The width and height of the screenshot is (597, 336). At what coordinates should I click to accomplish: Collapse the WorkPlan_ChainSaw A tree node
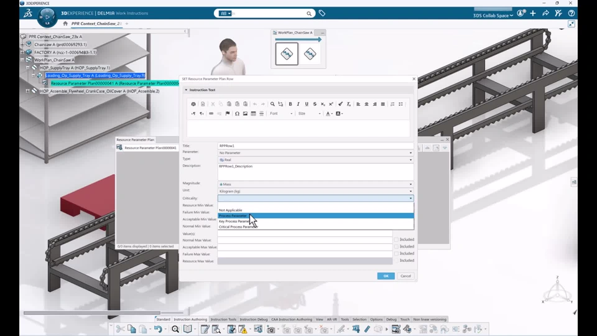pos(22,60)
